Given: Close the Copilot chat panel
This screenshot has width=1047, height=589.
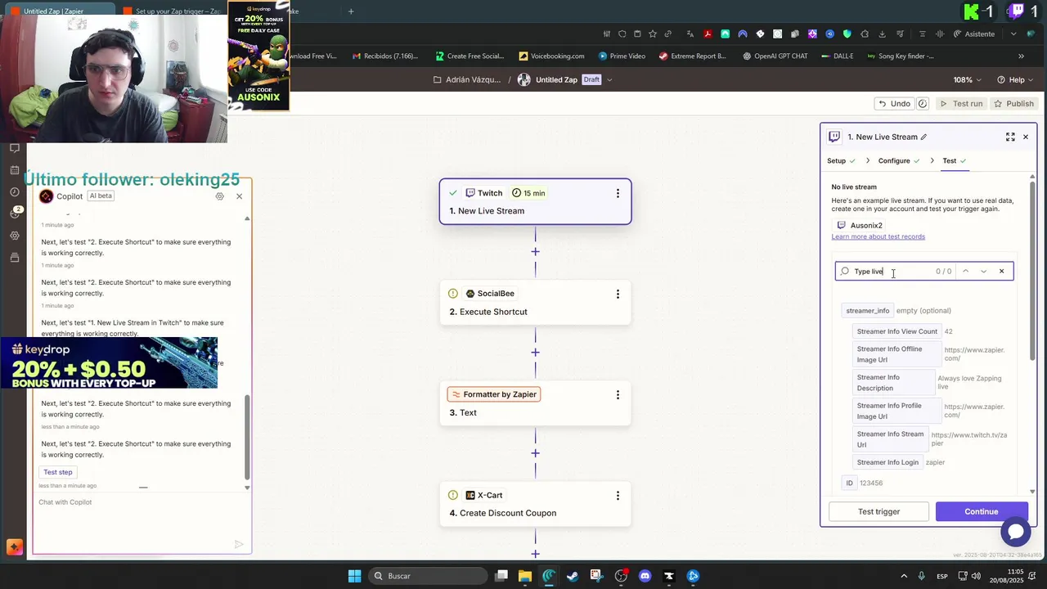Looking at the screenshot, I should (239, 196).
